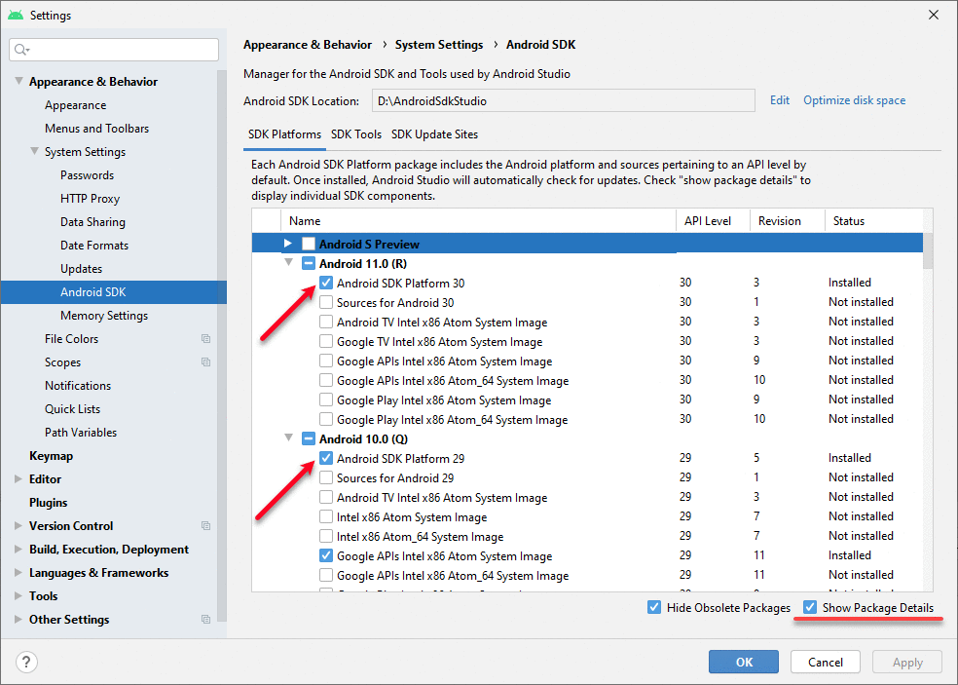Open the Passwords settings page
Screen dimensions: 958x685
(x=87, y=175)
